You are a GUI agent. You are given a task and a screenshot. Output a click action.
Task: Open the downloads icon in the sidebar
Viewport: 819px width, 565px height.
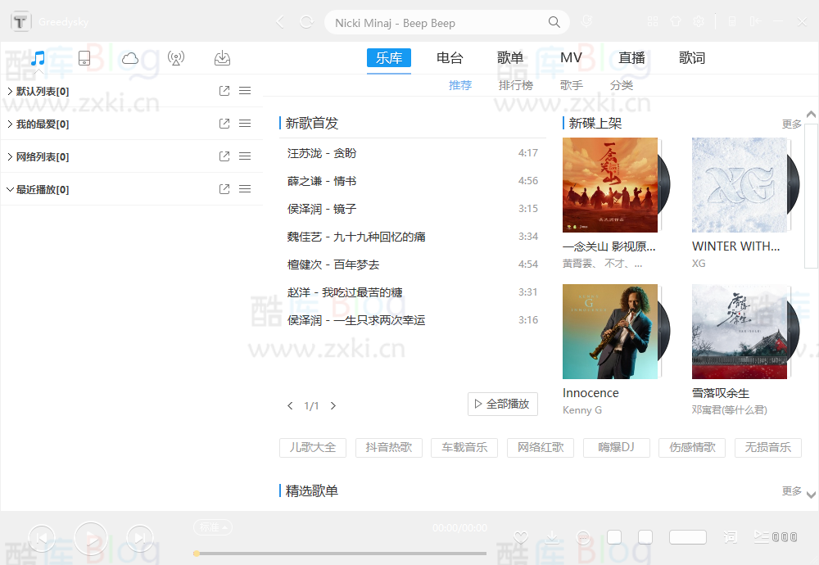click(x=221, y=58)
